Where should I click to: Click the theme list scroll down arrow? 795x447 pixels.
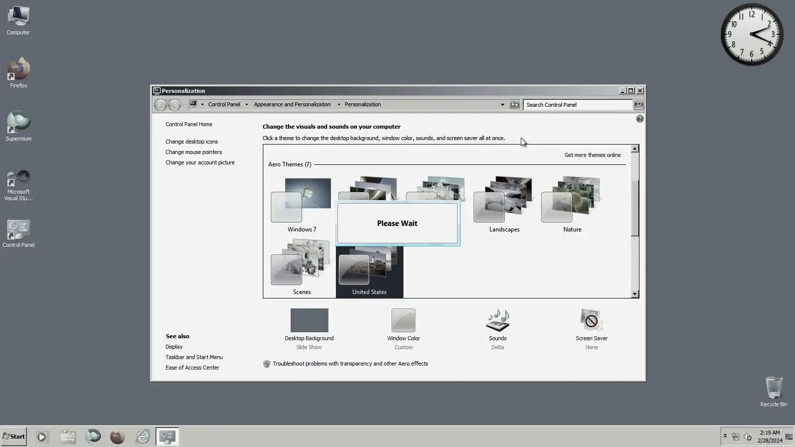(635, 294)
